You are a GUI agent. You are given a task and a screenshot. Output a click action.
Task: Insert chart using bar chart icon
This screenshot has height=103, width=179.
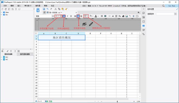(123, 16)
